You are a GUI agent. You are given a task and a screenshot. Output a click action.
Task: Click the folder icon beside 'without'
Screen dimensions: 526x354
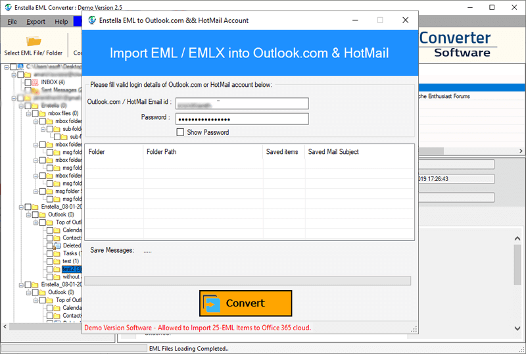click(x=57, y=277)
